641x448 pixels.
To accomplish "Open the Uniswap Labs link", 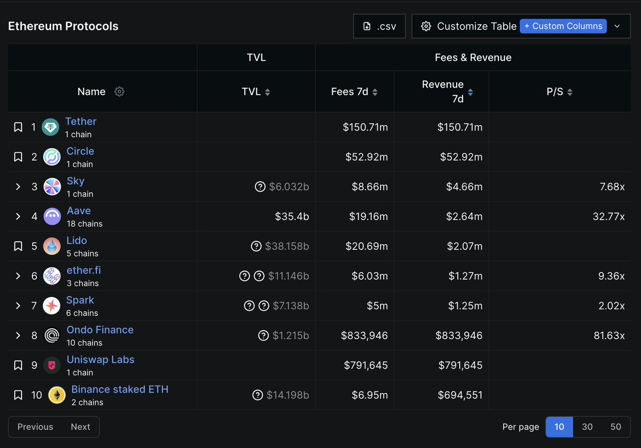I will pyautogui.click(x=100, y=359).
